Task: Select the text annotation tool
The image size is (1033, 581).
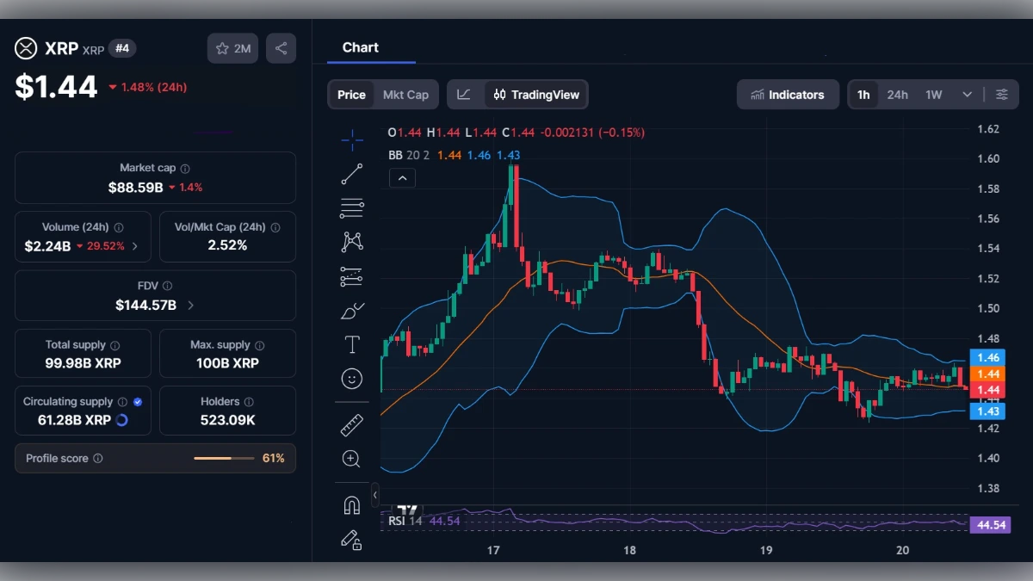Action: click(351, 344)
